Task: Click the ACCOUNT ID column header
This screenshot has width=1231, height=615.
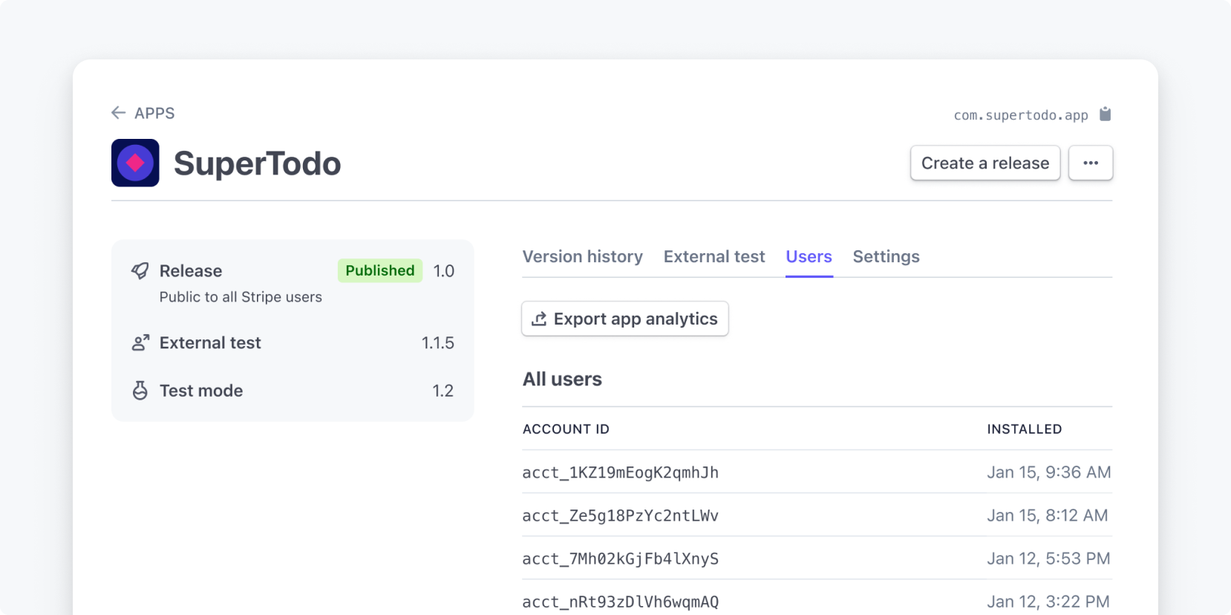Action: (x=566, y=429)
